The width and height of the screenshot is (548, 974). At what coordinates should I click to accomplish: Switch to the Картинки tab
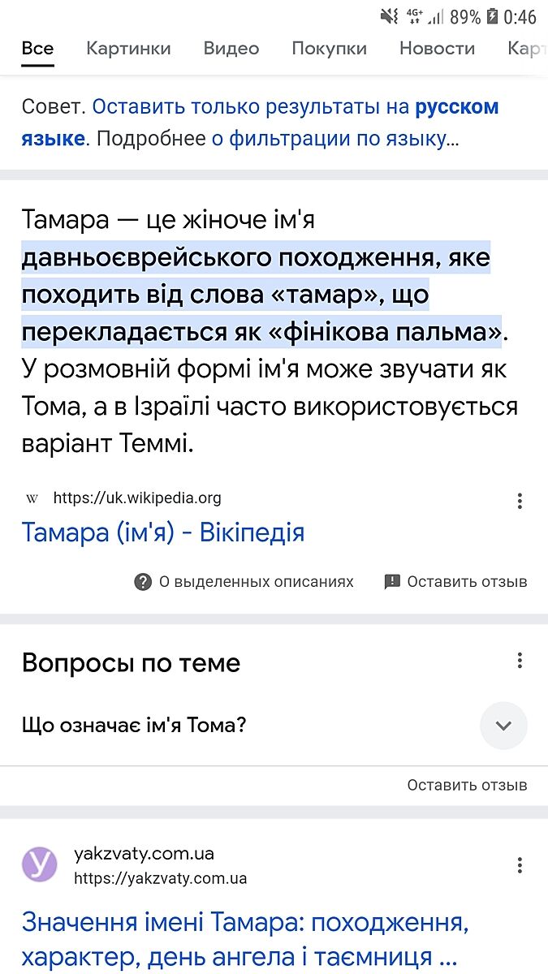point(128,49)
